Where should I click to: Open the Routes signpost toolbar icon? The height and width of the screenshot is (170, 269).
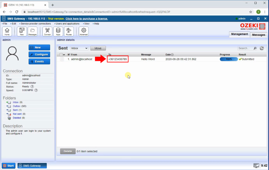[69, 31]
